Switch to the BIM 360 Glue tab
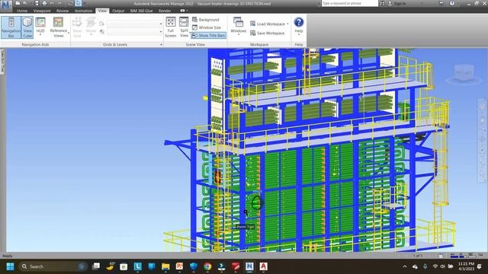 [142, 11]
